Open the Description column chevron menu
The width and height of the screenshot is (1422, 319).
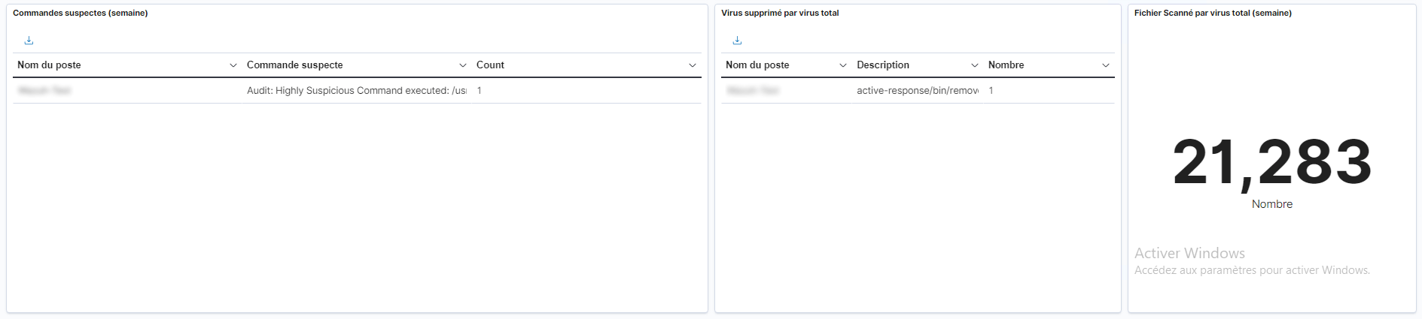(x=975, y=65)
